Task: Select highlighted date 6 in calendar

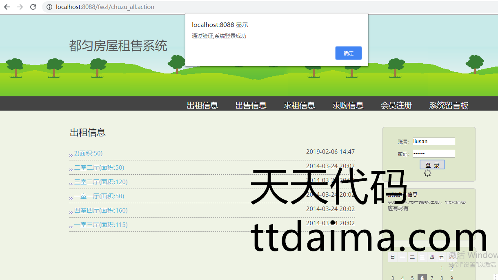Action: pyautogui.click(x=422, y=278)
